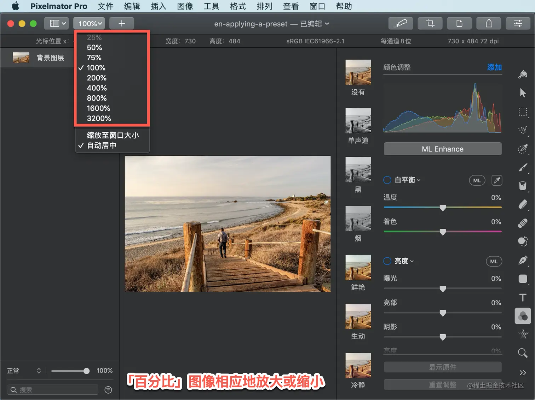Click the layer opacity slider knob
Image resolution: width=535 pixels, height=400 pixels.
(86, 371)
